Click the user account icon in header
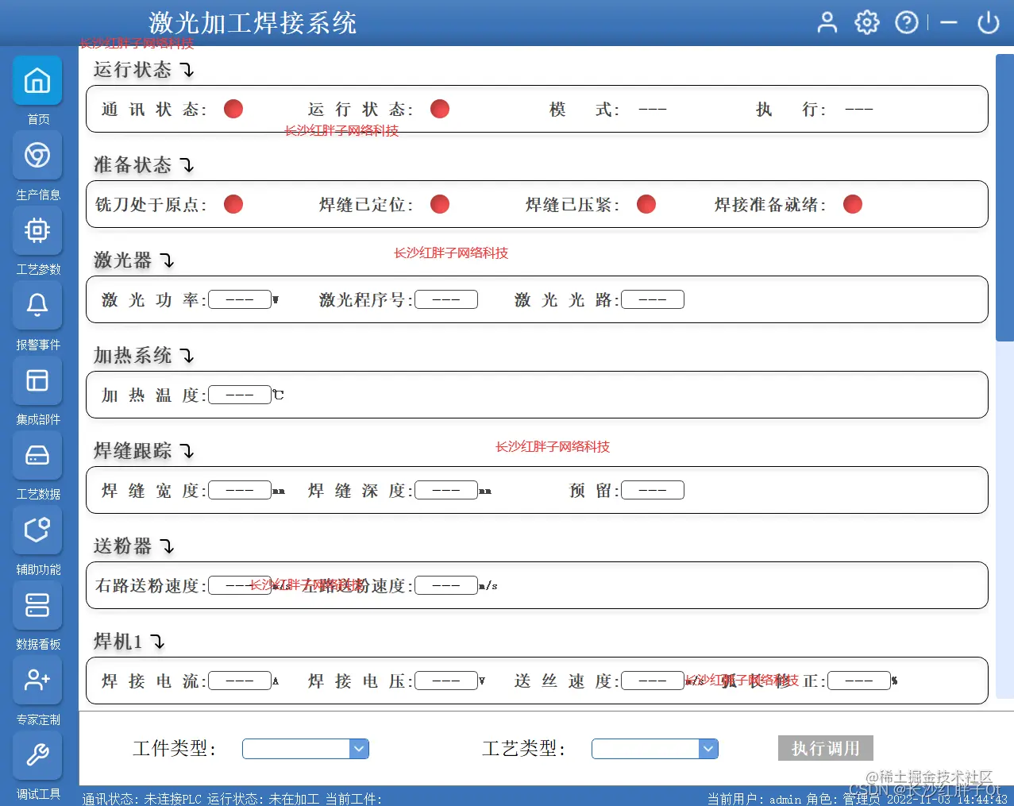1014x806 pixels. 827,22
